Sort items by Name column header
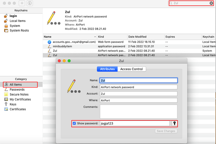Image resolution: width=216 pixels, height=144 pixels. coord(70,37)
